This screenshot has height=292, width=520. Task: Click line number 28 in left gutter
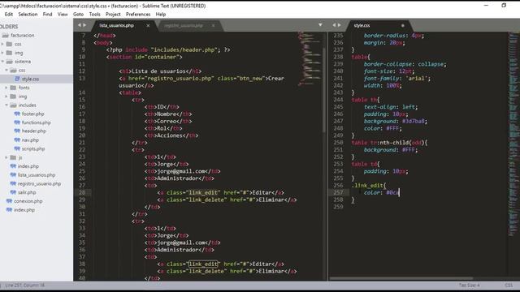[82, 192]
